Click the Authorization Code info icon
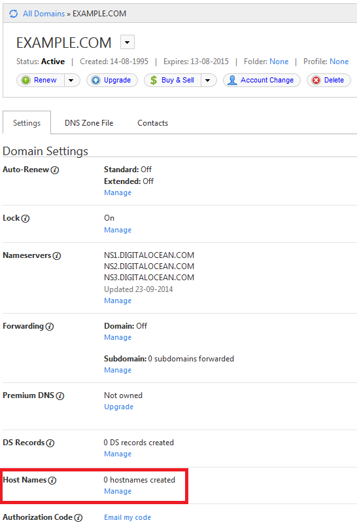Image resolution: width=357 pixels, height=531 pixels. click(x=78, y=517)
